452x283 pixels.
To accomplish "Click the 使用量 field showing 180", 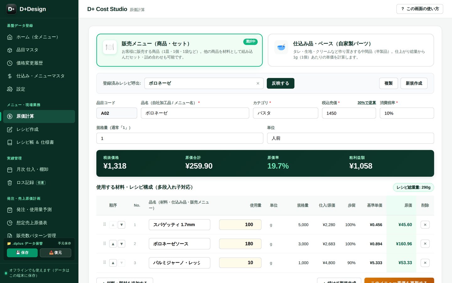I will (x=240, y=244).
